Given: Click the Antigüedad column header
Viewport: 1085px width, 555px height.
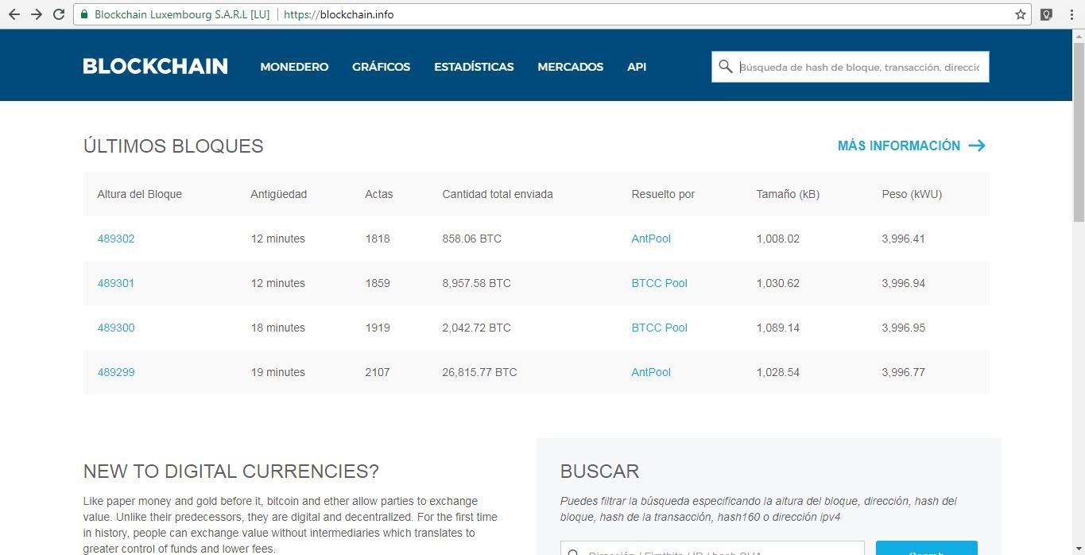Looking at the screenshot, I should (278, 194).
